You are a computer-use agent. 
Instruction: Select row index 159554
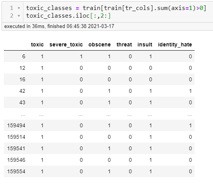click(16, 171)
